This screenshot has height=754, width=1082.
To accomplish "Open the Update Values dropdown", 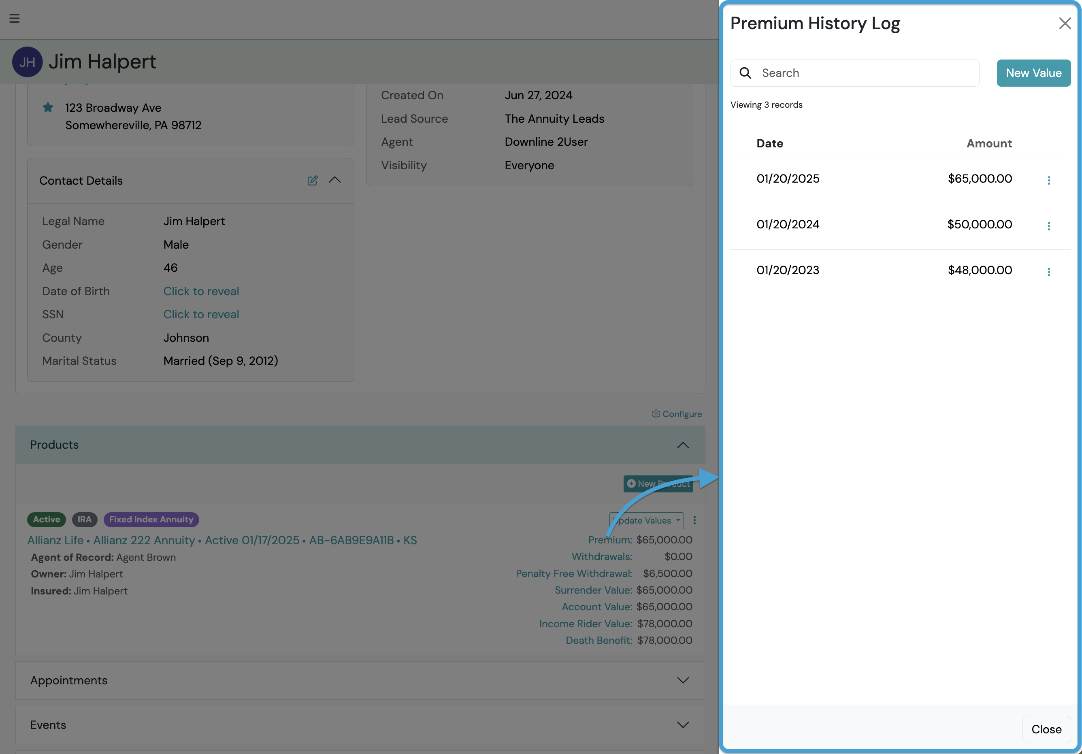I will (646, 520).
